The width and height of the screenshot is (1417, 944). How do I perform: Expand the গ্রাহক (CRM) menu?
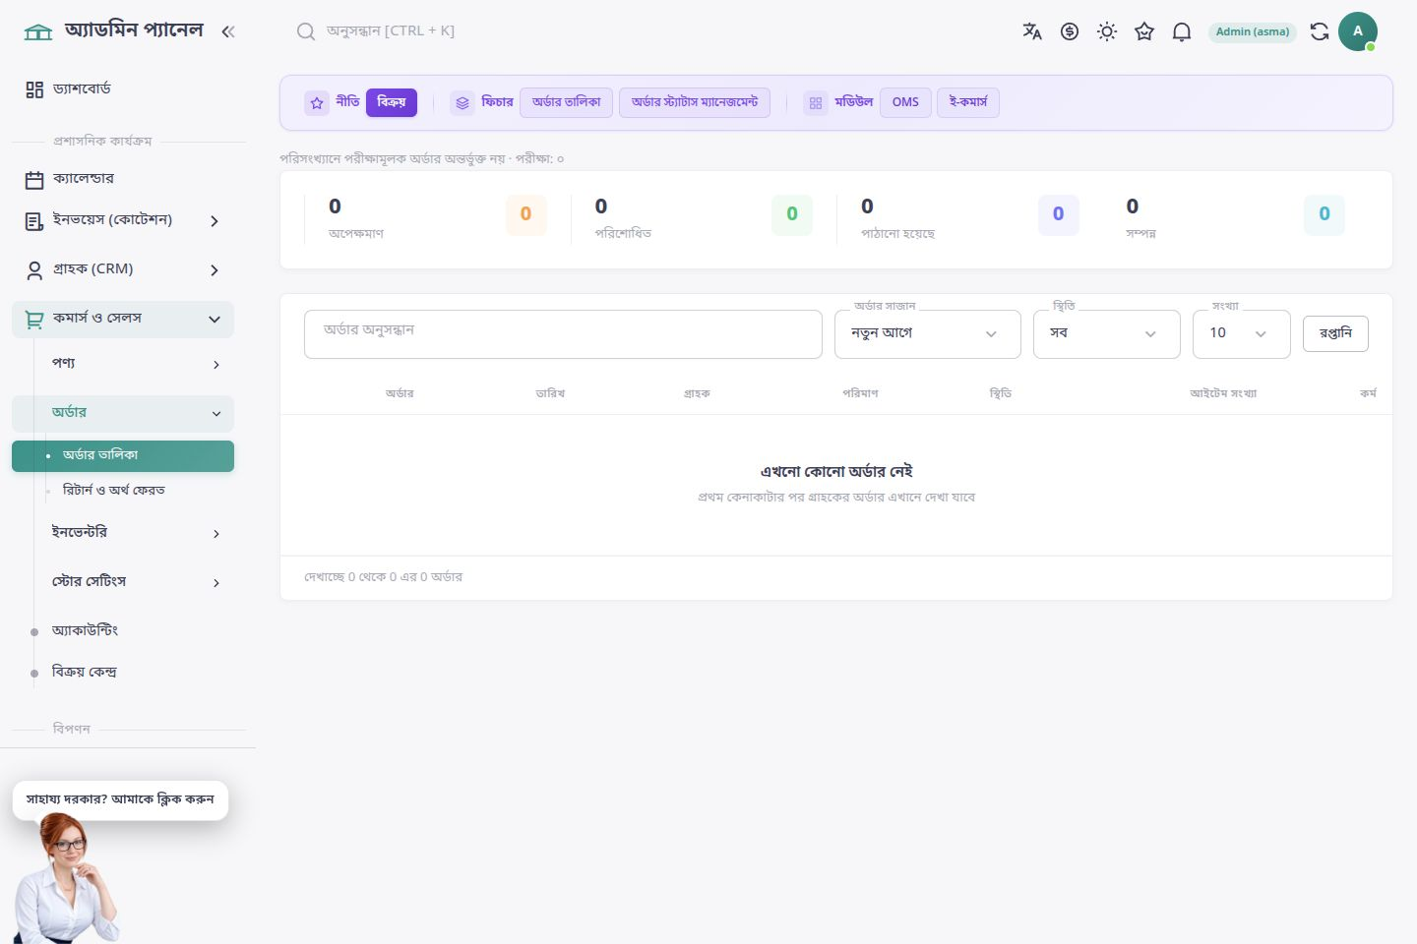click(x=124, y=269)
